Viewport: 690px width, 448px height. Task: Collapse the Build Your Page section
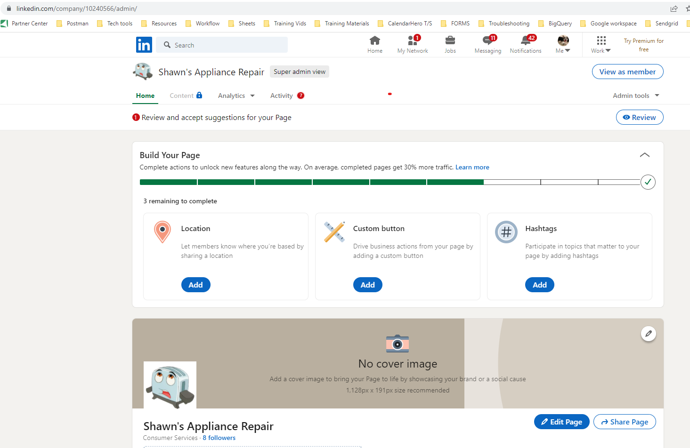[645, 155]
